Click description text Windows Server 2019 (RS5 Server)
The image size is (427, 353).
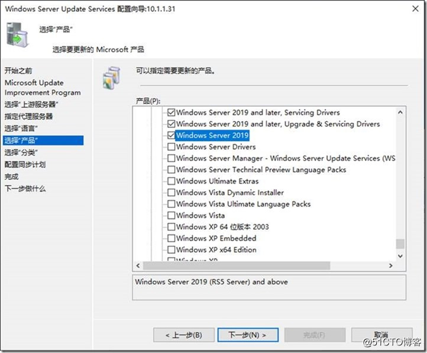211,281
